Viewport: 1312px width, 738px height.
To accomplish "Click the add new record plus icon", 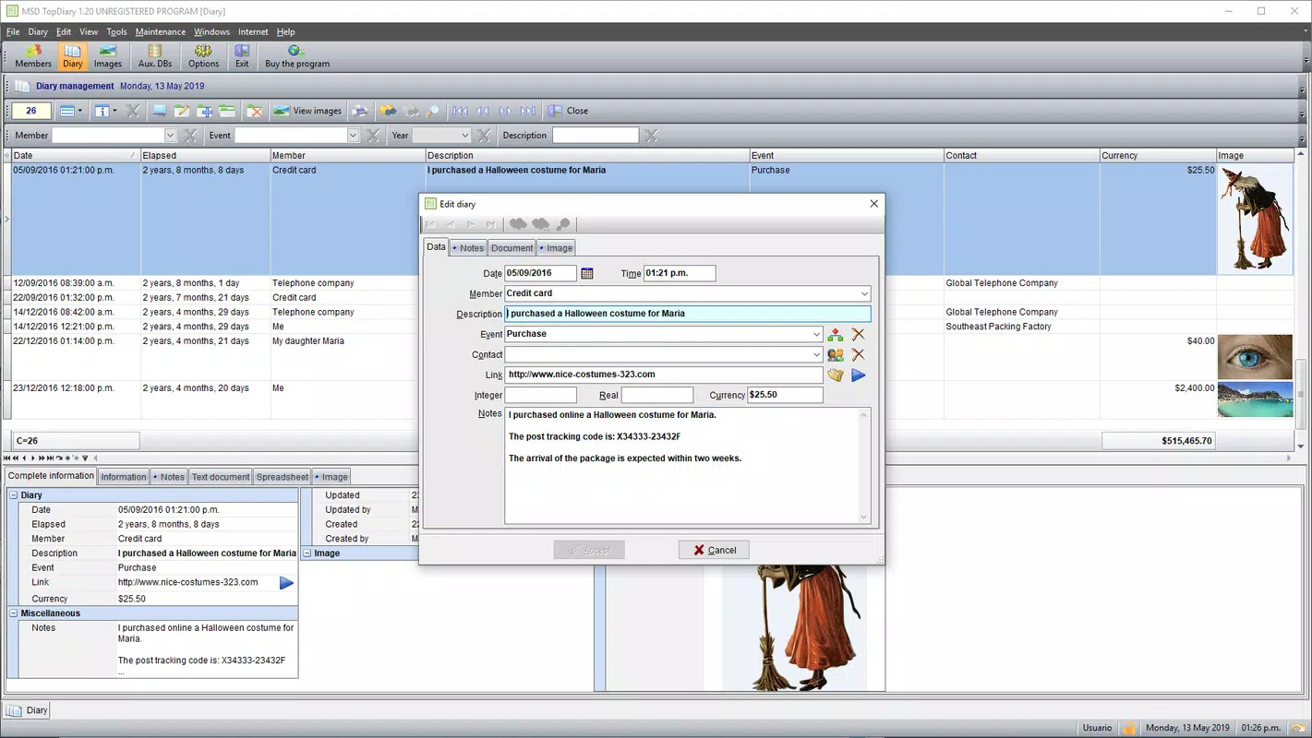I will [204, 111].
